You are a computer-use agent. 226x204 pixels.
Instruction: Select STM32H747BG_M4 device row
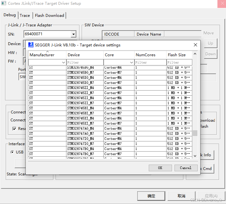110,149
